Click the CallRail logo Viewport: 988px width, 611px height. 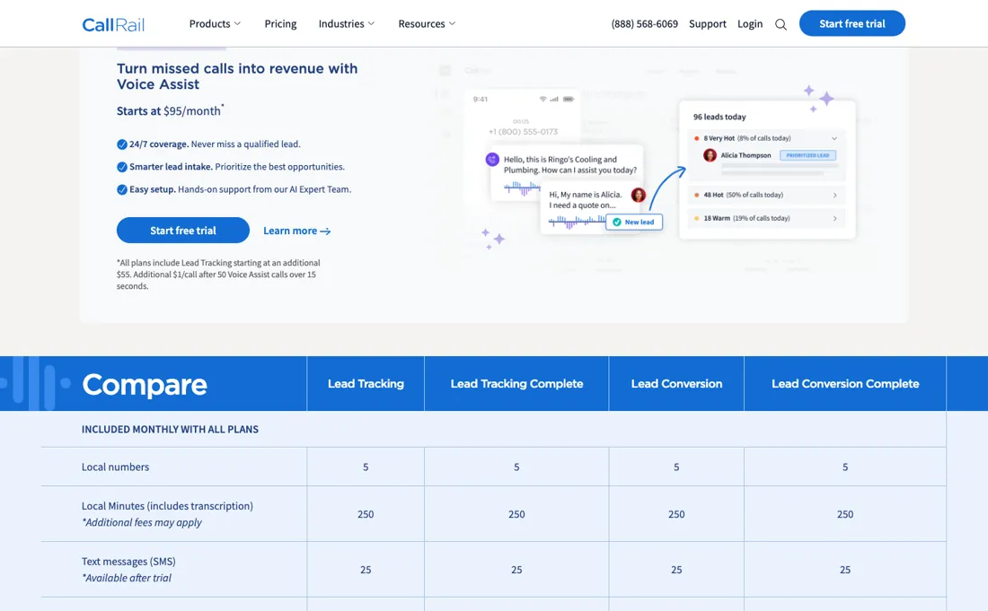(x=113, y=24)
